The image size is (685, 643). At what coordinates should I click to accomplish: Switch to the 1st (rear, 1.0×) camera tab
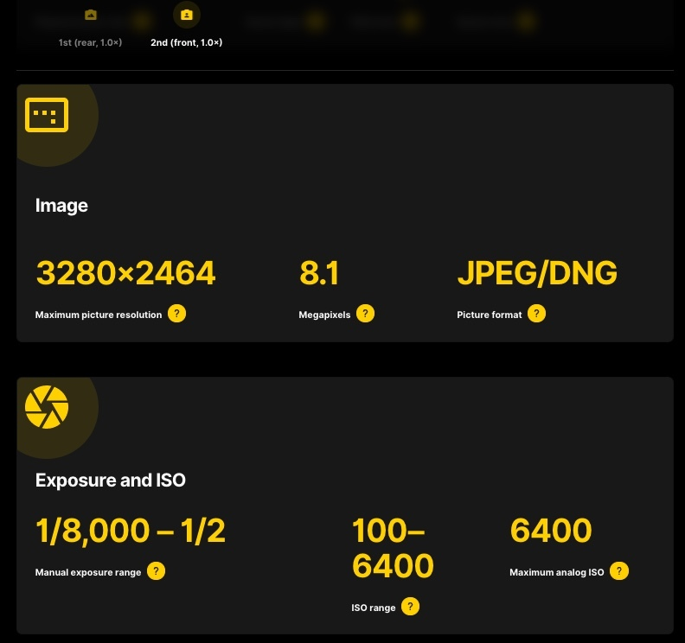click(x=90, y=28)
